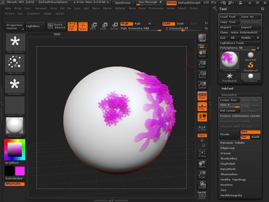Select the Scale transform mode

point(104,26)
